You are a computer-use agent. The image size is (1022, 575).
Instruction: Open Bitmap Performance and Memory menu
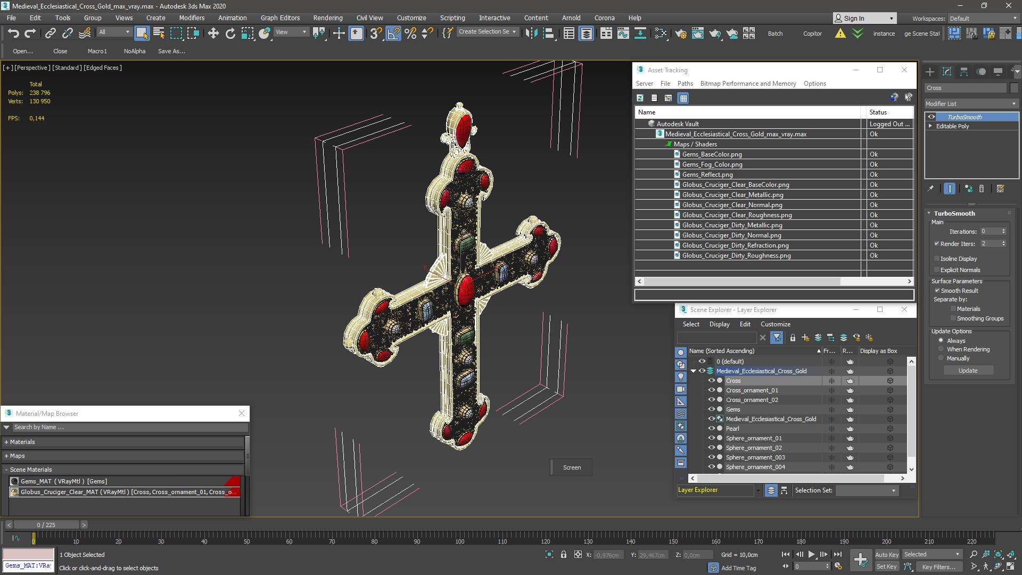[748, 84]
